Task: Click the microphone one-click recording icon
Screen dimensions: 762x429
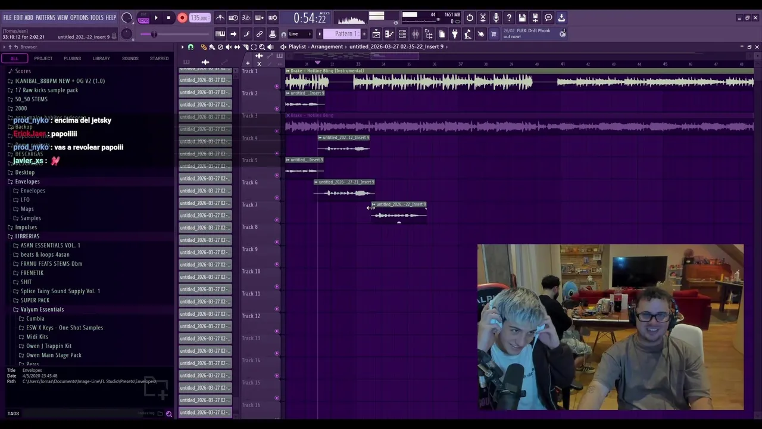Action: [496, 17]
